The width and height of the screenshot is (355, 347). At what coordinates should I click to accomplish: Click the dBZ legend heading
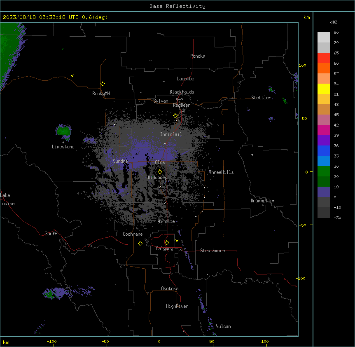click(x=334, y=22)
